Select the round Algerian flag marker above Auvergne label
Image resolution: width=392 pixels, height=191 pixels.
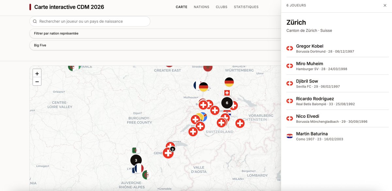(x=147, y=175)
